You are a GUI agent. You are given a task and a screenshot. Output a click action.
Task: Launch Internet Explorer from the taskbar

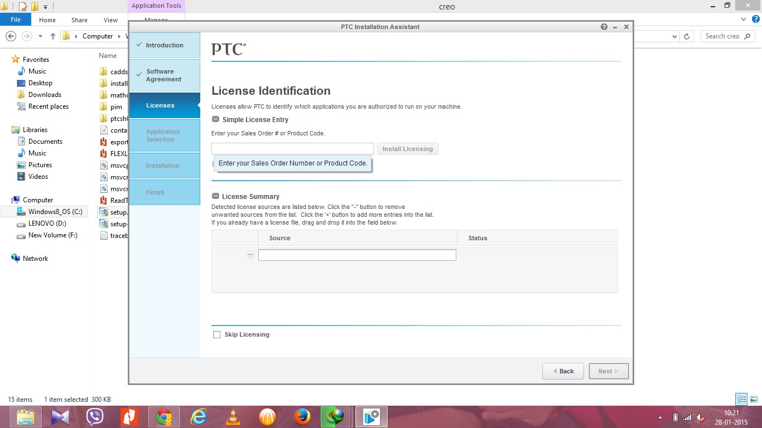199,417
